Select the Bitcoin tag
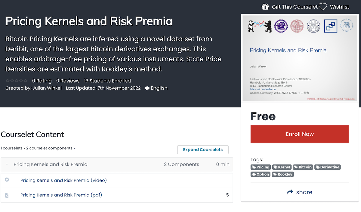 click(303, 167)
